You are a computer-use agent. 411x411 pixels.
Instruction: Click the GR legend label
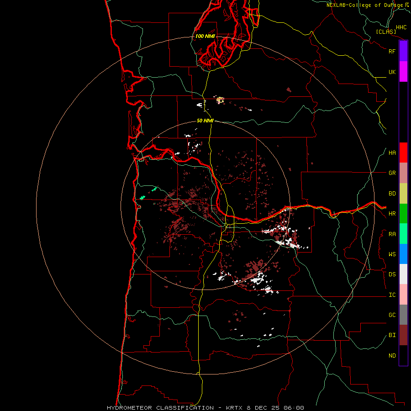pyautogui.click(x=392, y=173)
